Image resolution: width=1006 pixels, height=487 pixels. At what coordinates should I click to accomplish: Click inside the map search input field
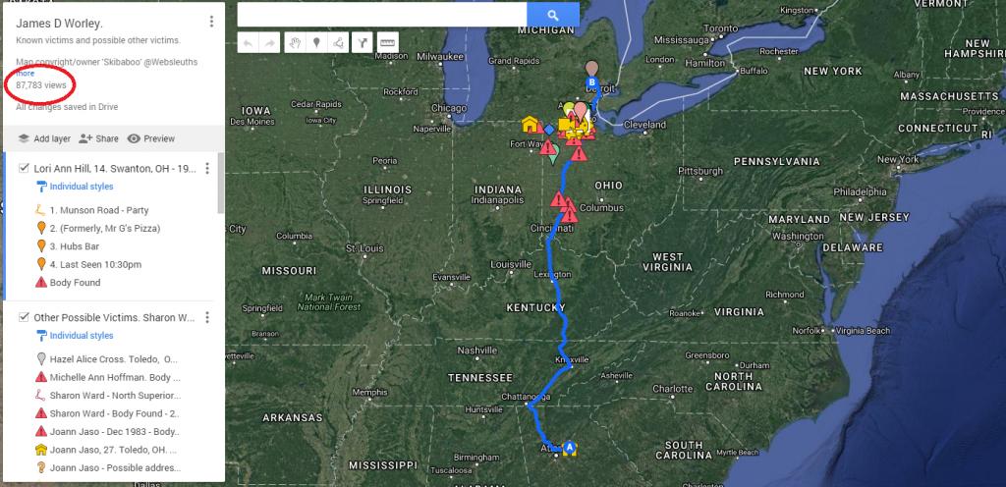382,15
